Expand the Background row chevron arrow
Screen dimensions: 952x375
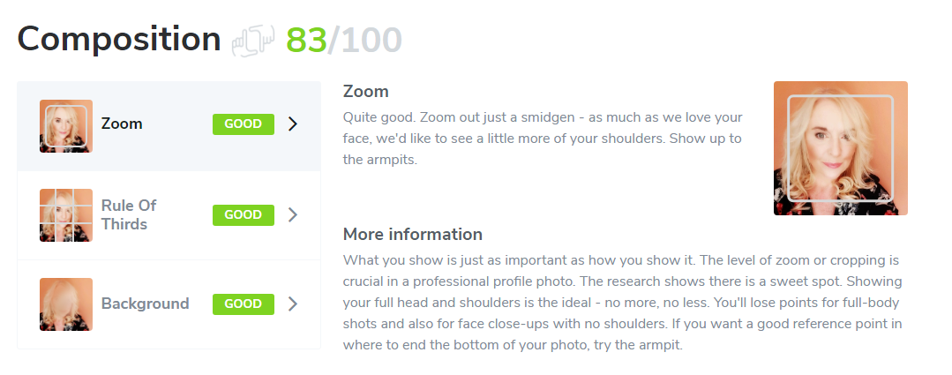click(293, 304)
